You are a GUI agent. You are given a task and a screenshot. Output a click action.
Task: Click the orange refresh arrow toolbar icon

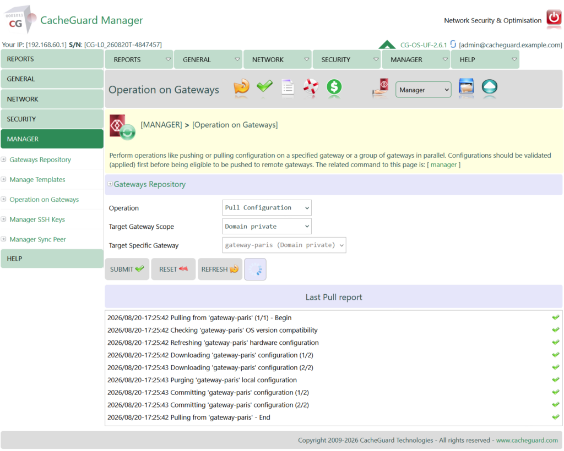241,87
